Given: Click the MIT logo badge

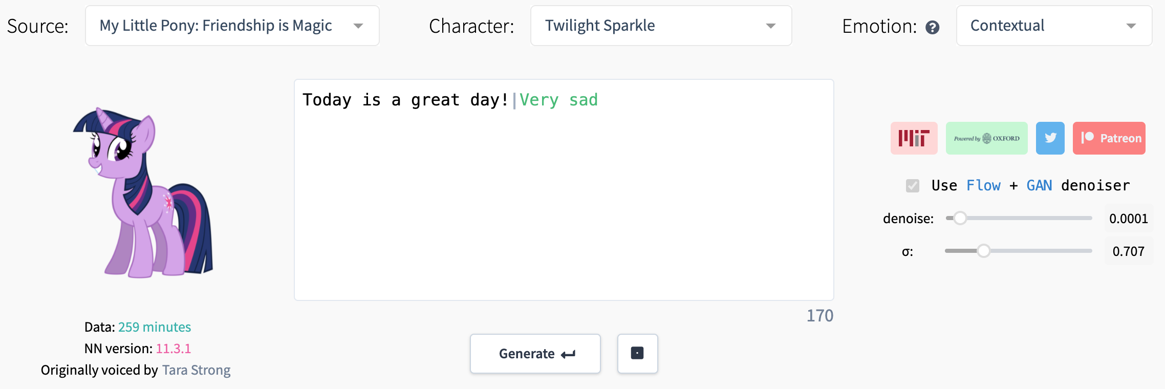Looking at the screenshot, I should [x=914, y=138].
